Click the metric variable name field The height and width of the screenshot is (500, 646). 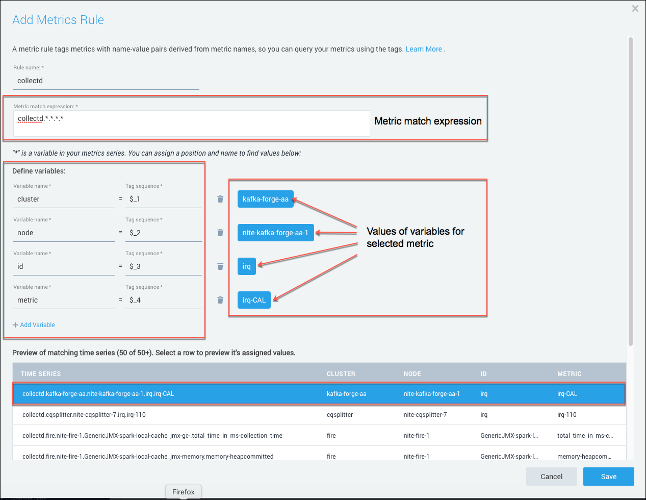click(64, 301)
